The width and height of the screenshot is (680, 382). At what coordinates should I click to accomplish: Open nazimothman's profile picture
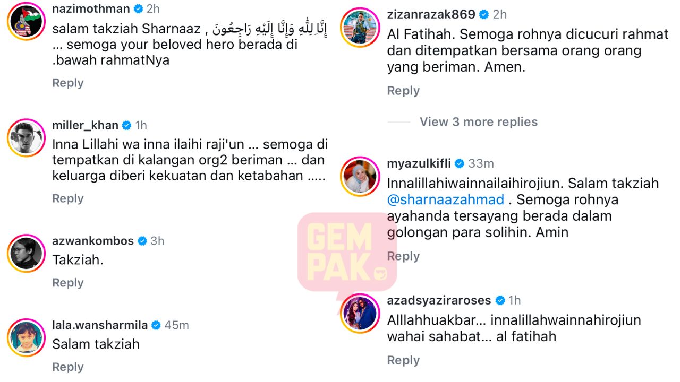[x=26, y=21]
